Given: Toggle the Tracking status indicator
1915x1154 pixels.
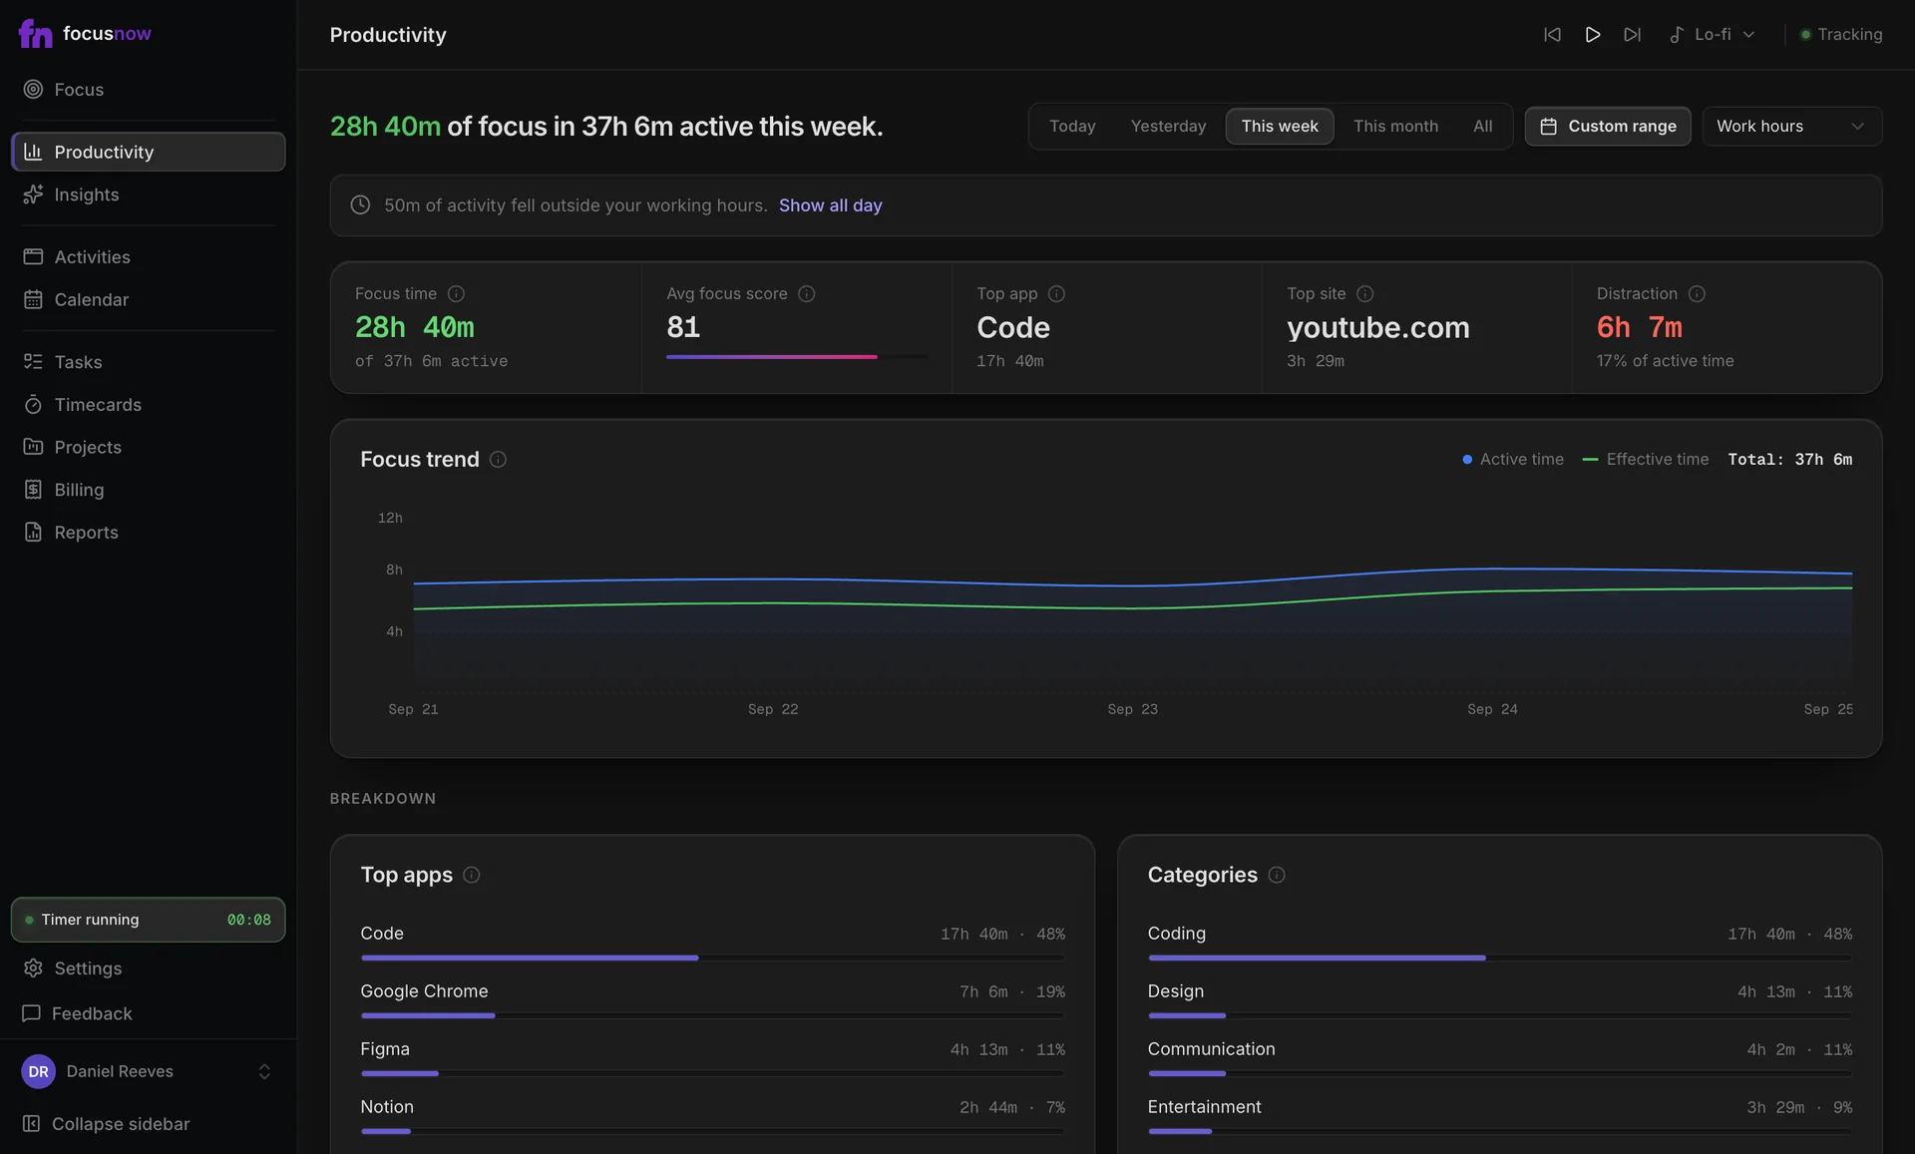Looking at the screenshot, I should 1841,35.
